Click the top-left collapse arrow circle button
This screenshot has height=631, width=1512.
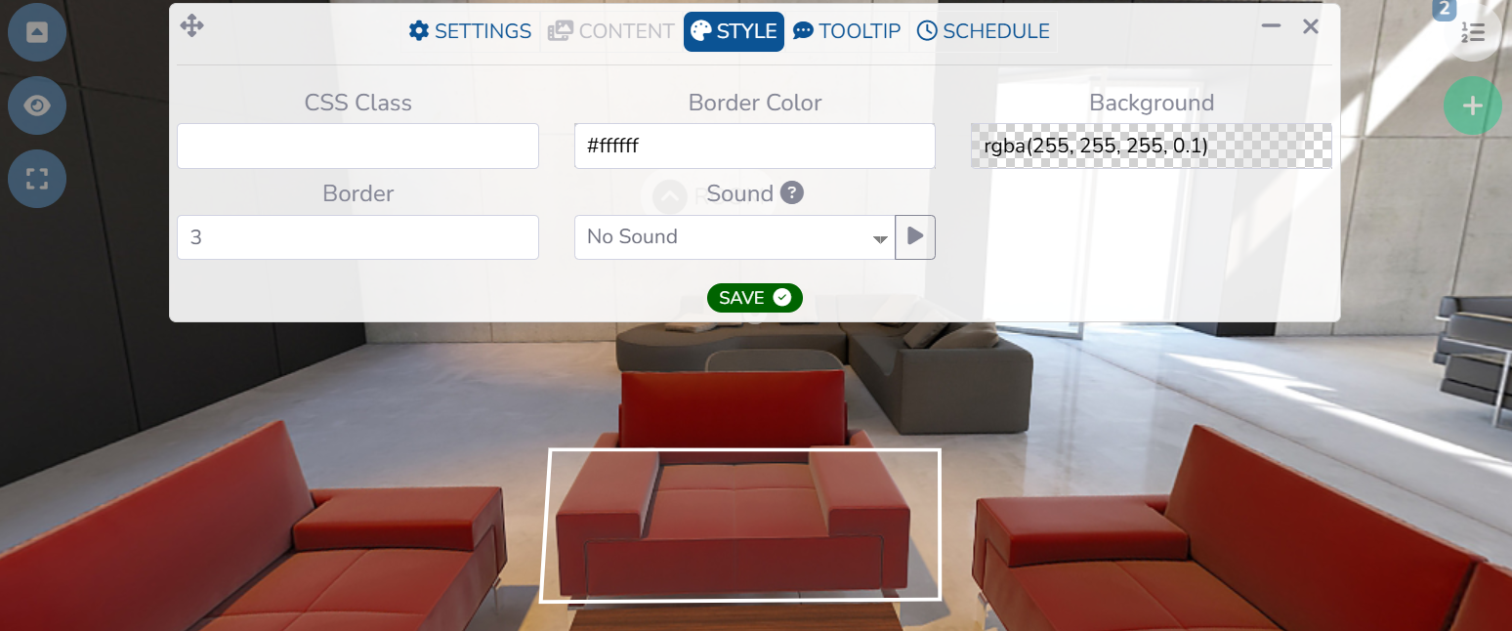pos(37,32)
